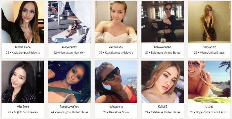Screen dimensions: 232x119
Task: Click the babywannabe username link
Action: pos(163,47)
